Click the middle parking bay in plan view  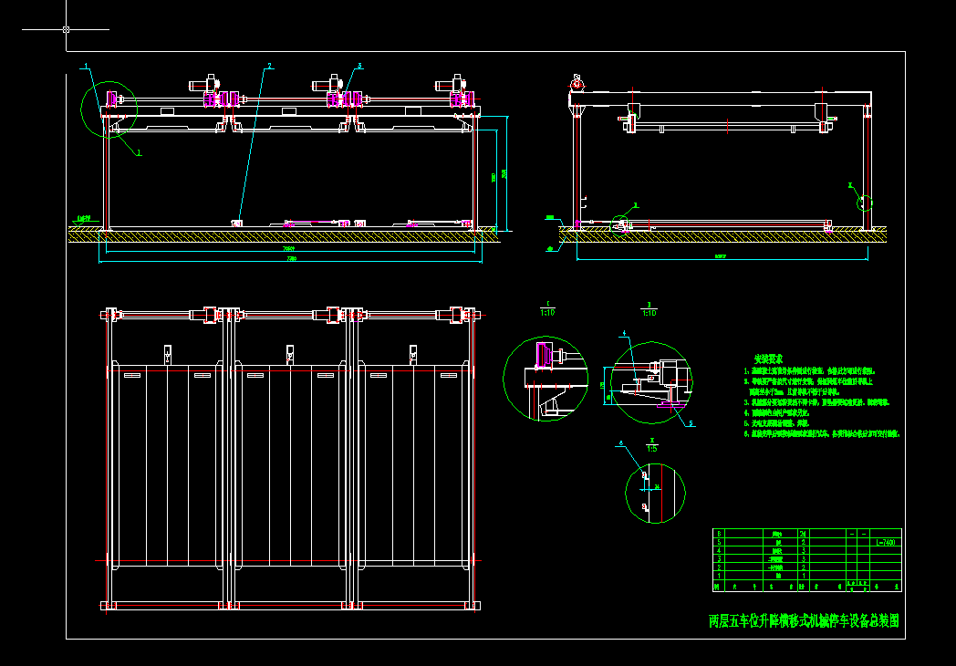287,456
